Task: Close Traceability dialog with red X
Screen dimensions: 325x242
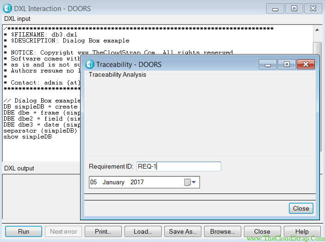Action: tap(306, 64)
